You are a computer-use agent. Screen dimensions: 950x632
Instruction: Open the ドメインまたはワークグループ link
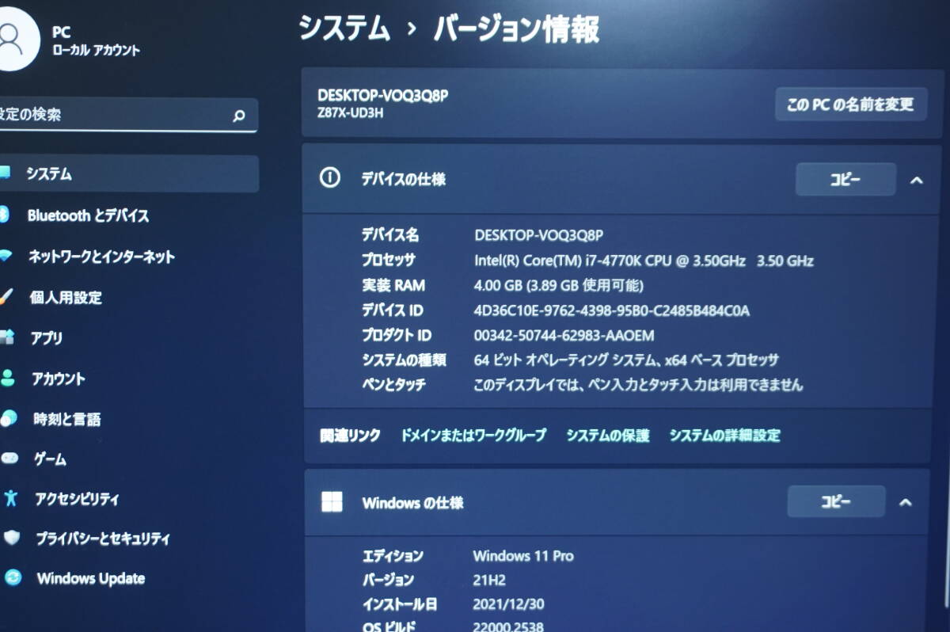click(473, 435)
